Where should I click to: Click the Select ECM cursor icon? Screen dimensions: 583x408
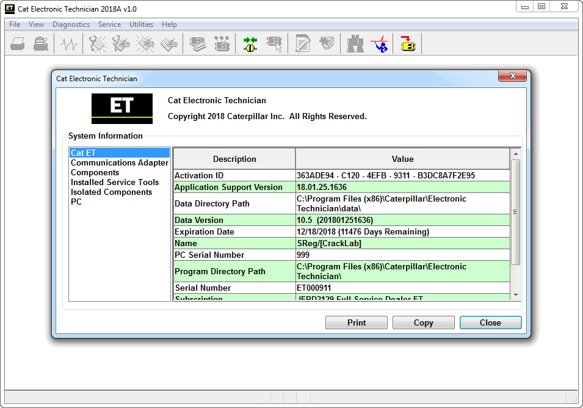pos(274,44)
